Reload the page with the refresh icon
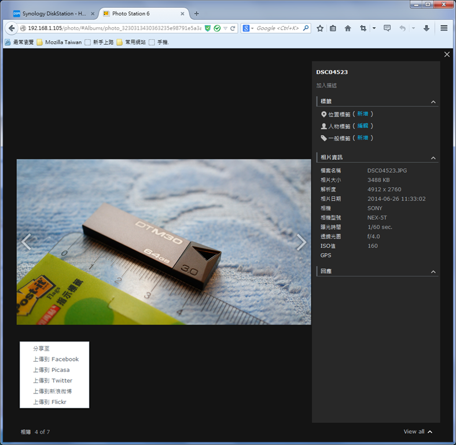This screenshot has height=445, width=456. click(233, 28)
